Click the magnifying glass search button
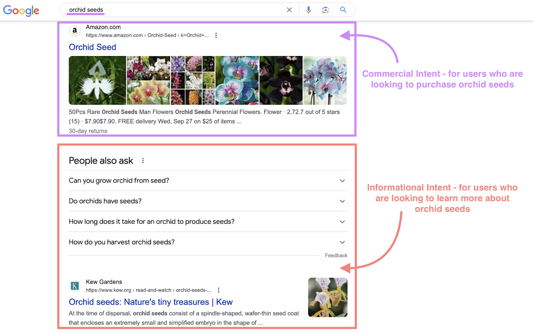 [343, 10]
